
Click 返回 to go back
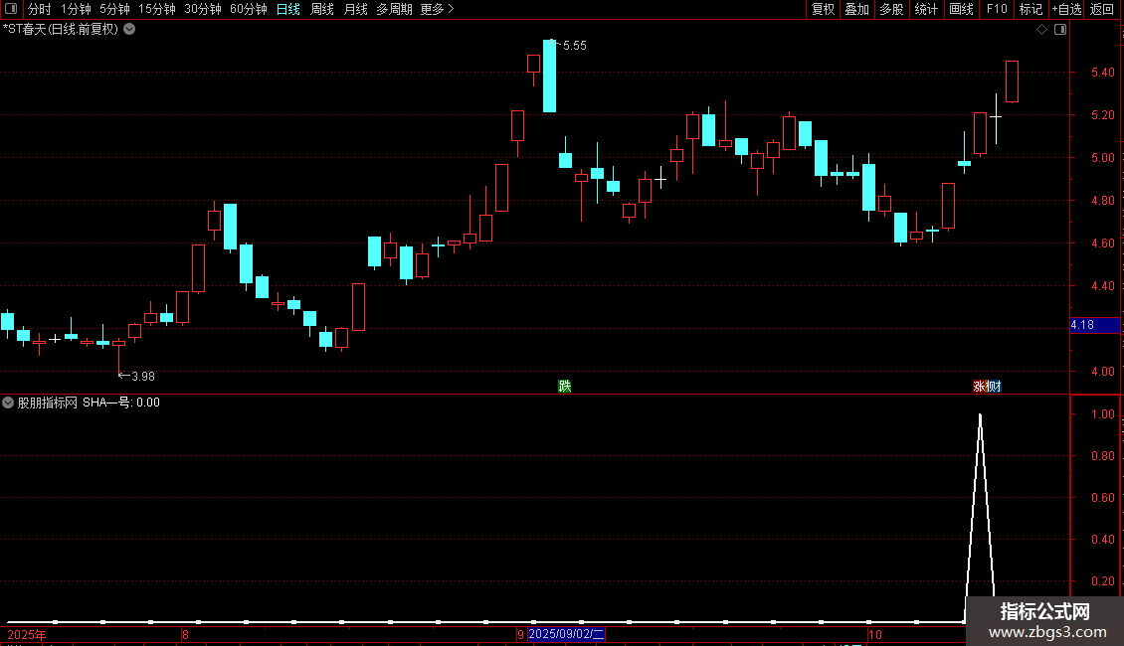pyautogui.click(x=1102, y=9)
